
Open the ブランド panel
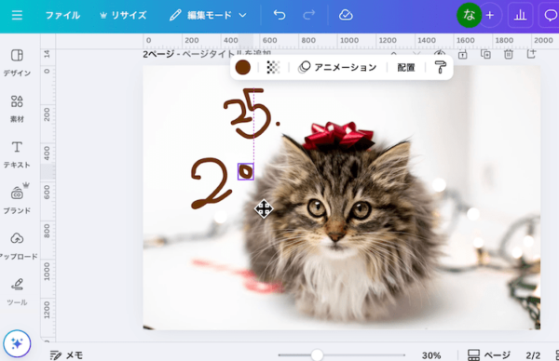click(17, 199)
